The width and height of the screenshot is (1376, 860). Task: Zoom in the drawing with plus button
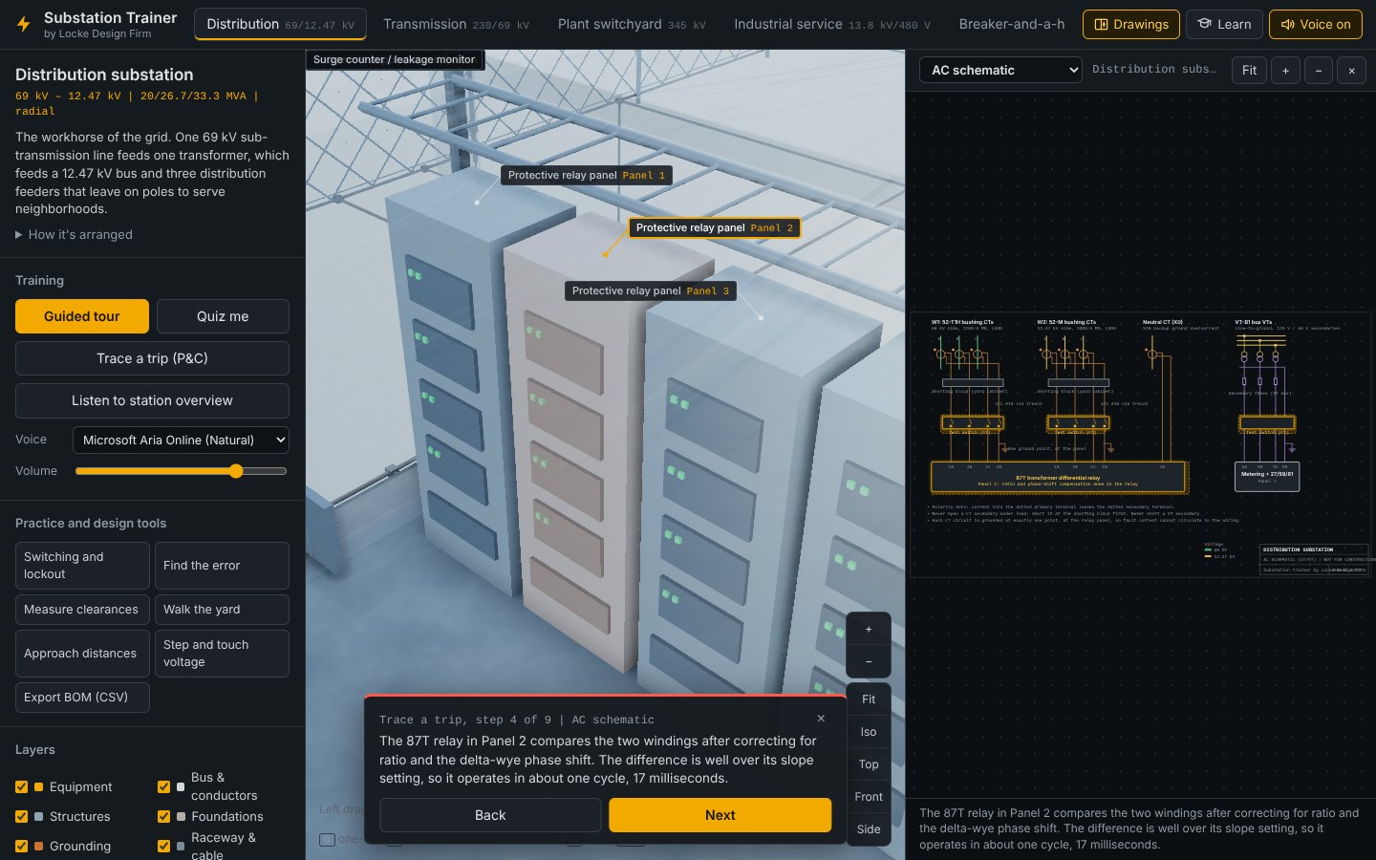point(1285,71)
